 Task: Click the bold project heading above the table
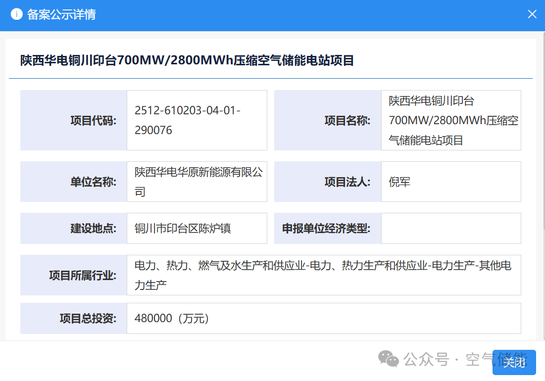pyautogui.click(x=187, y=60)
